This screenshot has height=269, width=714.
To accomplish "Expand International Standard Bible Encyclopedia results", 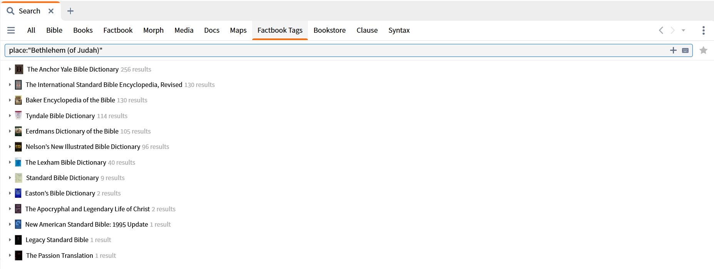I will [10, 85].
